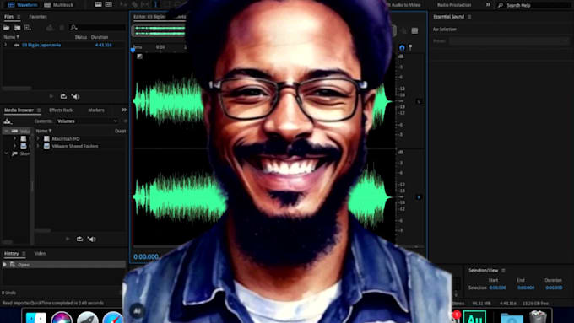Click the pin icon above the level scale
This screenshot has width=574, height=323.
click(410, 47)
